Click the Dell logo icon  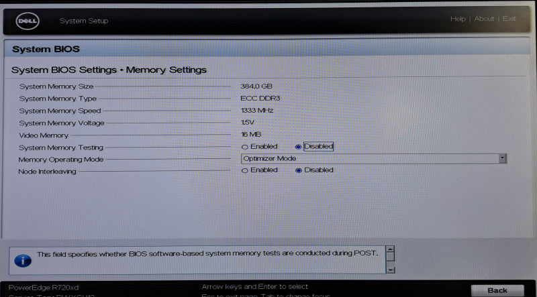tap(28, 21)
